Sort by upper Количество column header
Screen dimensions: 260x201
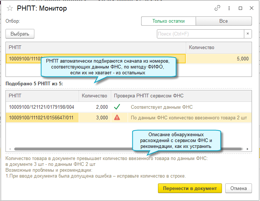pyautogui.click(x=219, y=48)
